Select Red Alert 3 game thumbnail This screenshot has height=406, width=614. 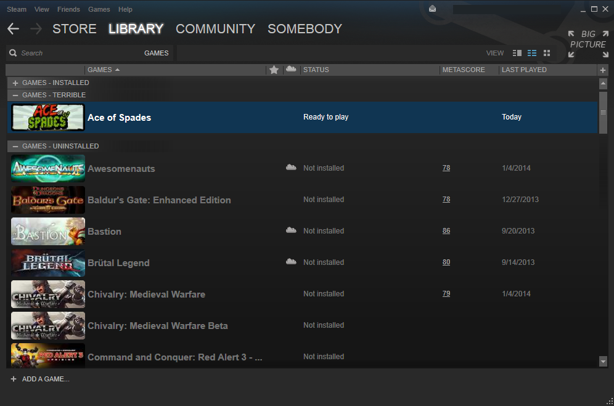47,355
